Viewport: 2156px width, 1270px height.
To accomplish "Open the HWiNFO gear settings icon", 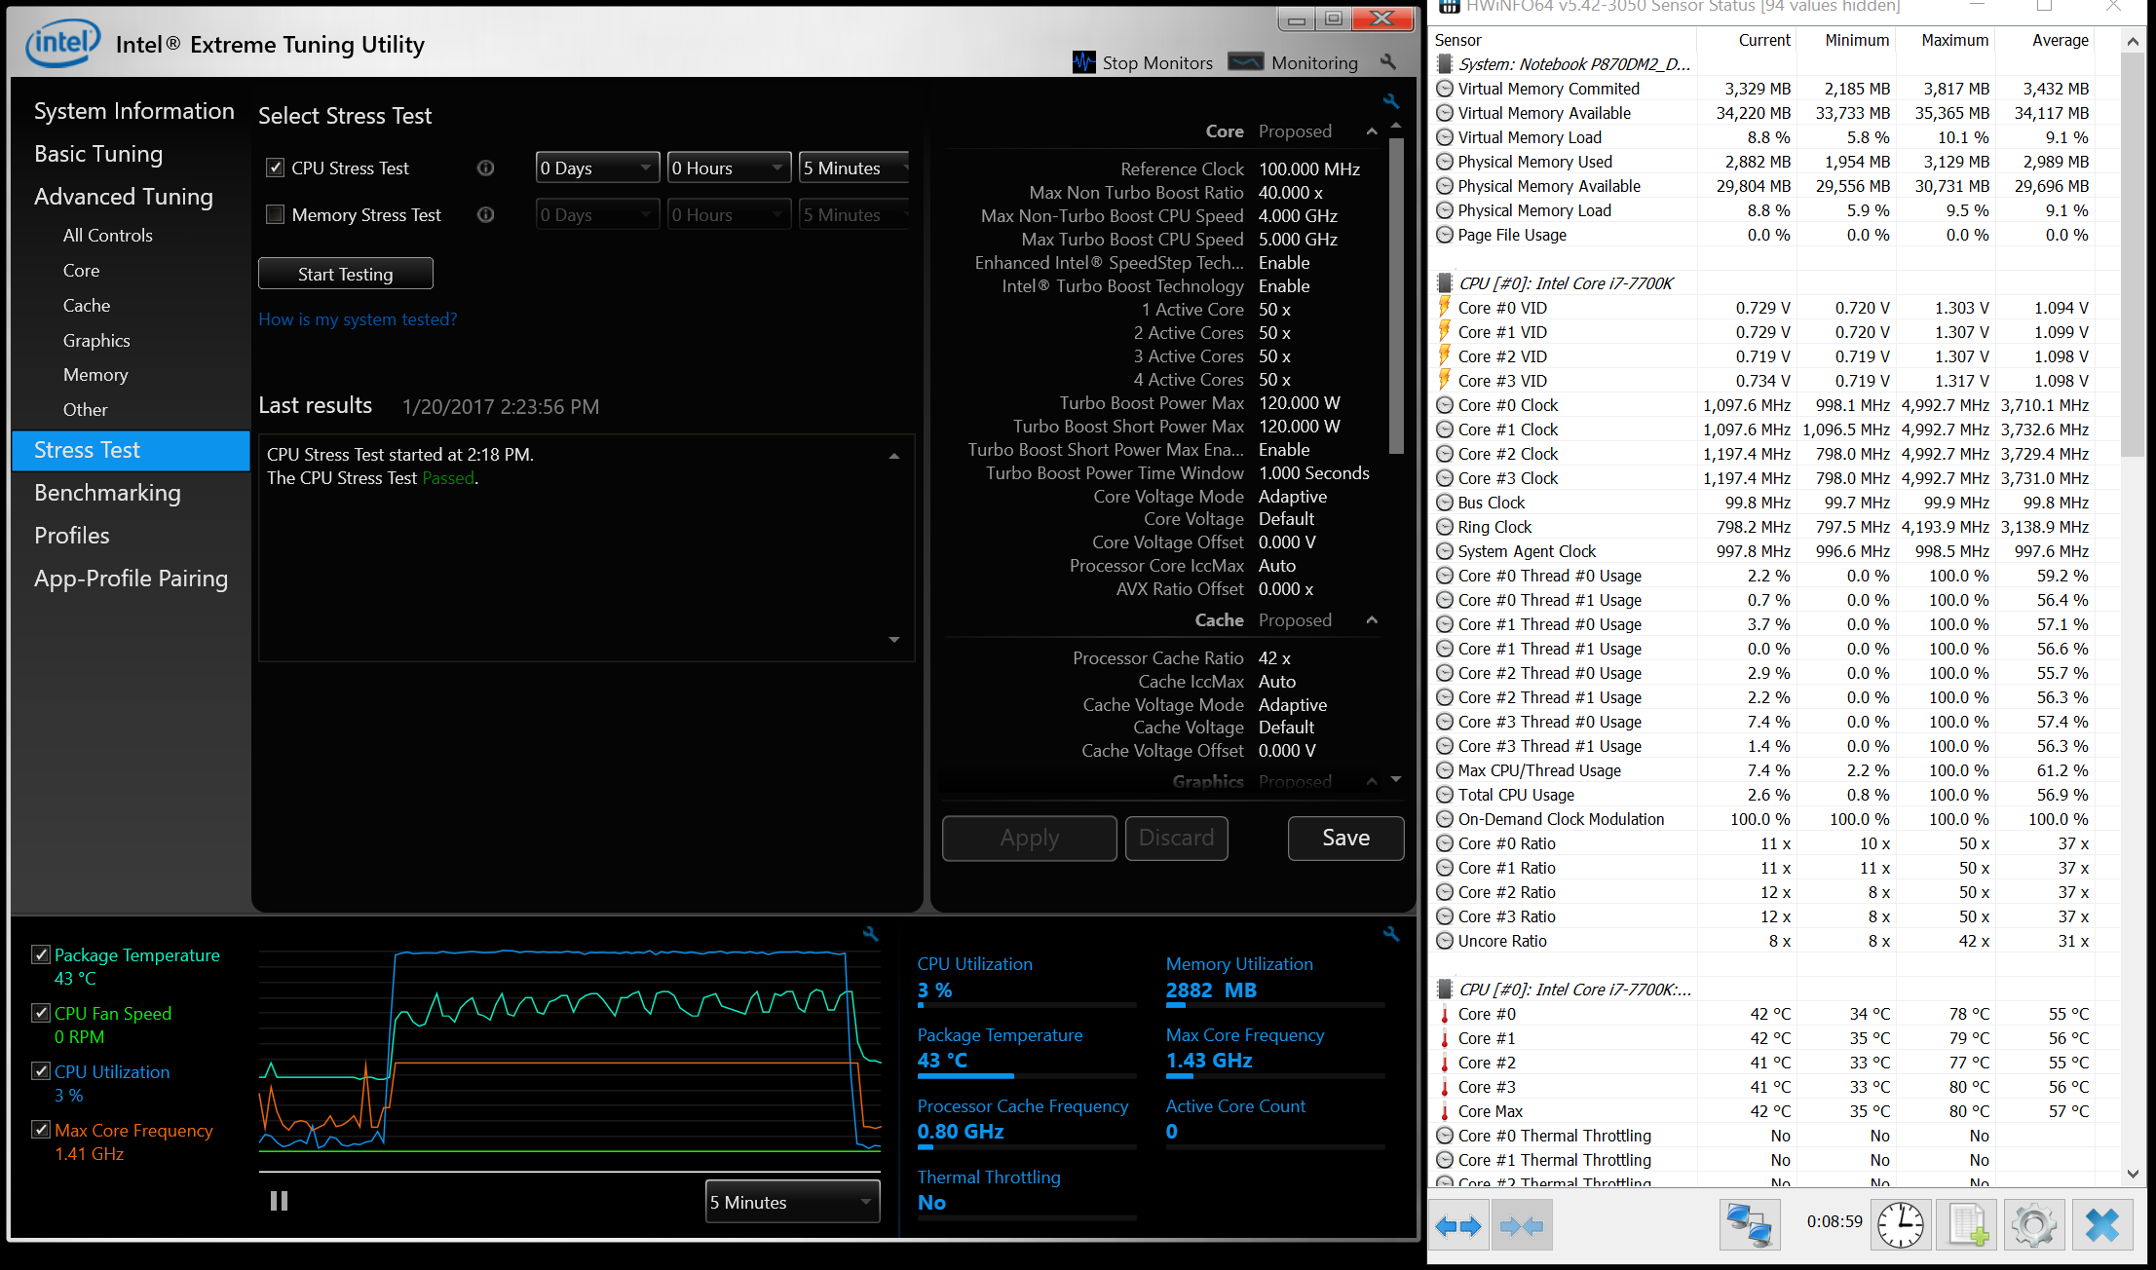I will click(x=2033, y=1224).
